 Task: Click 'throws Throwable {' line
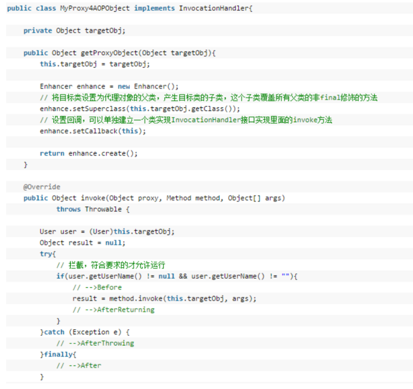pyautogui.click(x=93, y=209)
